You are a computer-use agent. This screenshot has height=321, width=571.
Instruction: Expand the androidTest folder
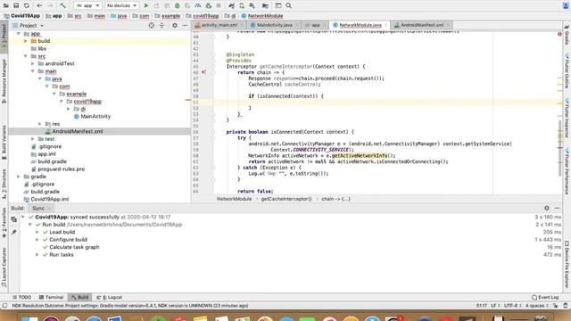33,63
